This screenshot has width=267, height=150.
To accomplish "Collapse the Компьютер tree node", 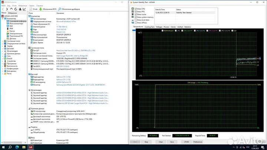I will coord(2,19).
